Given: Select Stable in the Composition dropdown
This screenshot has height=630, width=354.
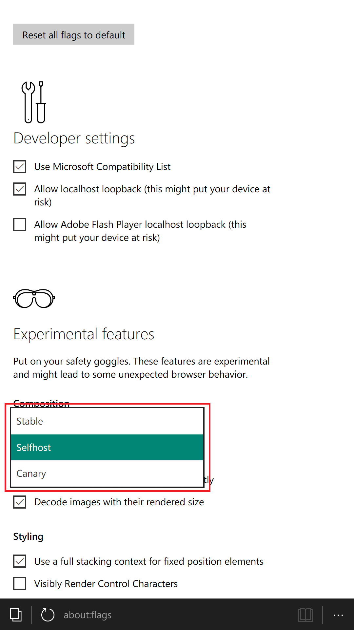Looking at the screenshot, I should 107,421.
